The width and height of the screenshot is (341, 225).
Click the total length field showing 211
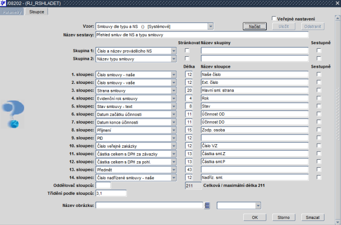point(193,186)
